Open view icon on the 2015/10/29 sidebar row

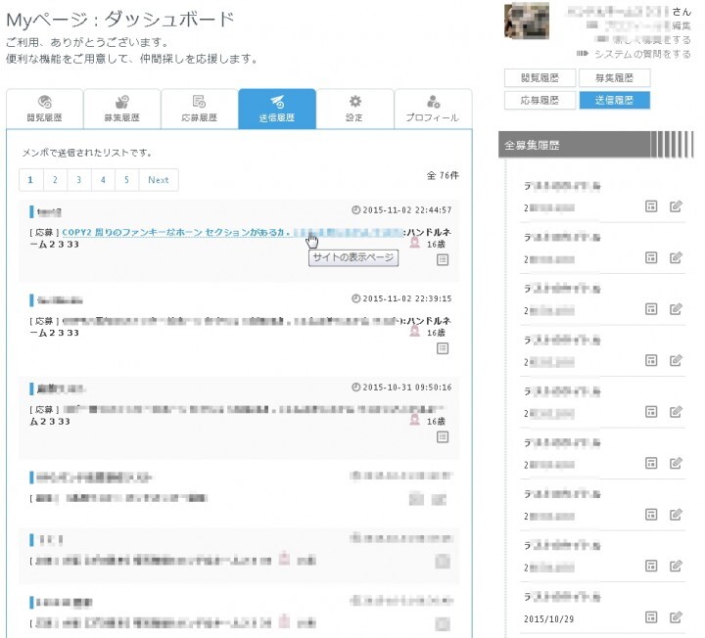point(651,617)
